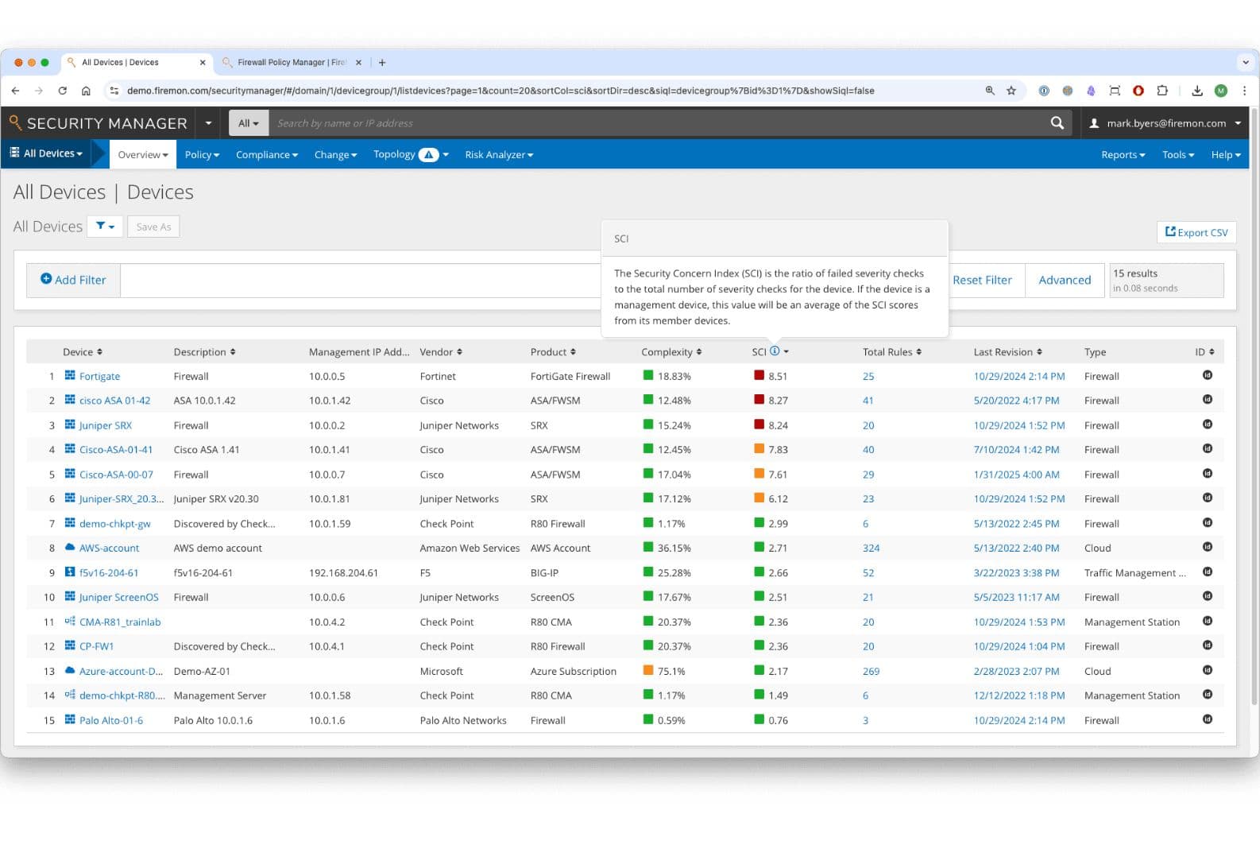Sort by the Device column header
The height and width of the screenshot is (841, 1260).
coord(83,352)
